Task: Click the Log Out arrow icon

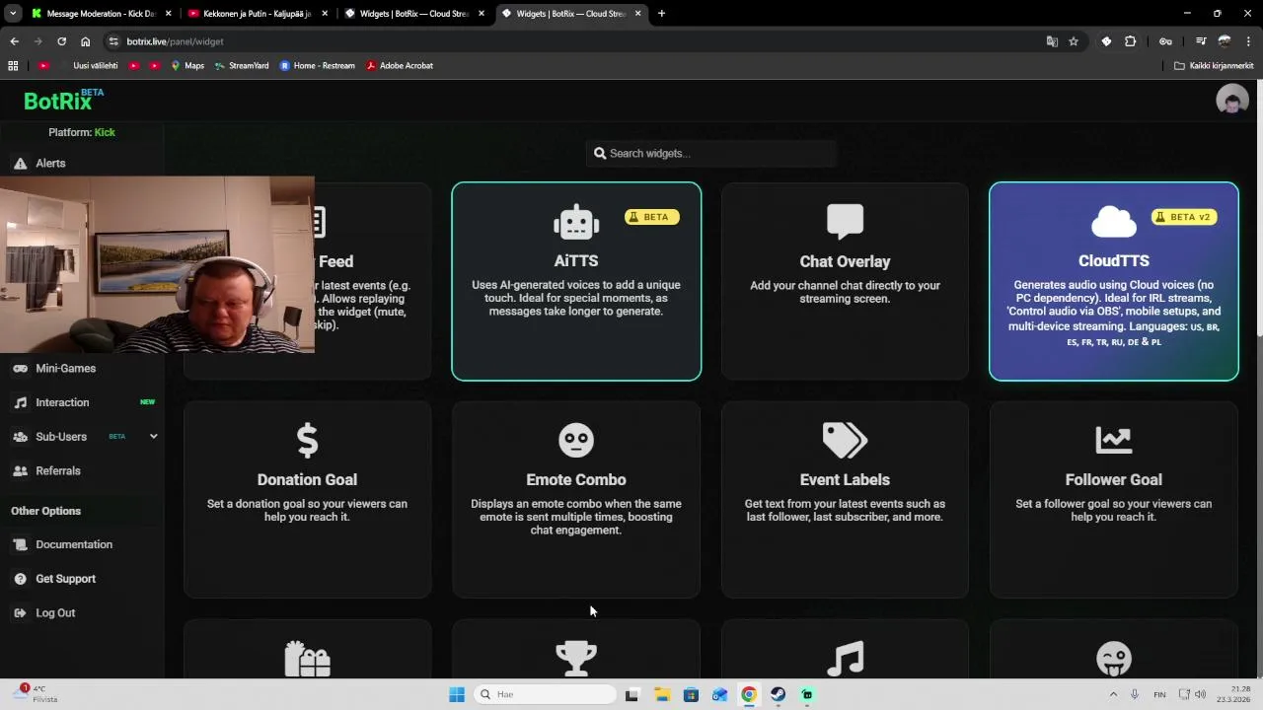Action: coord(20,613)
